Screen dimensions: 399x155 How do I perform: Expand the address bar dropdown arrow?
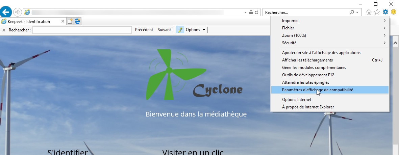pos(245,12)
